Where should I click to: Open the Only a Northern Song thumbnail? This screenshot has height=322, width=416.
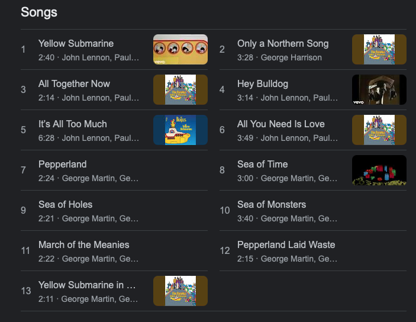(379, 49)
